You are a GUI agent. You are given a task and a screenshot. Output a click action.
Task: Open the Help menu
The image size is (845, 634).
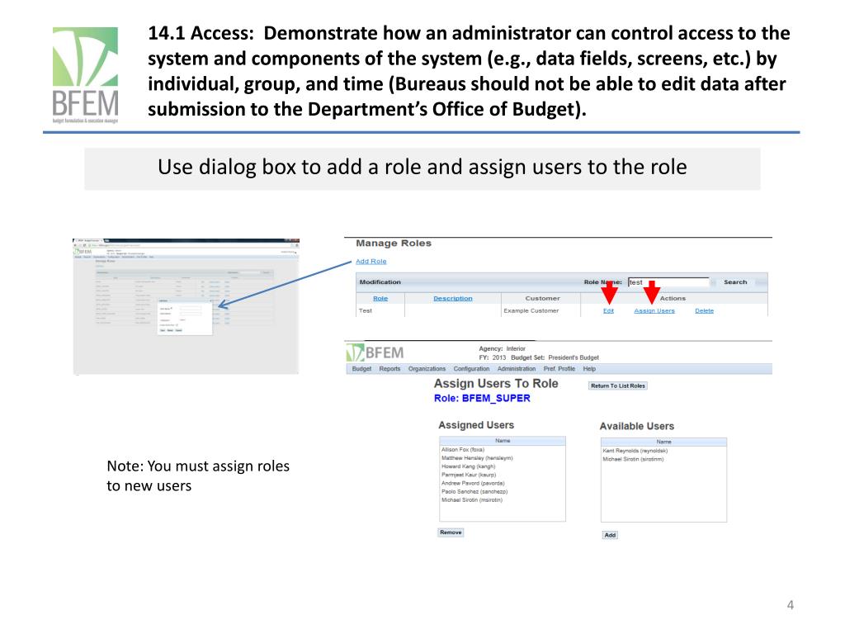point(589,369)
